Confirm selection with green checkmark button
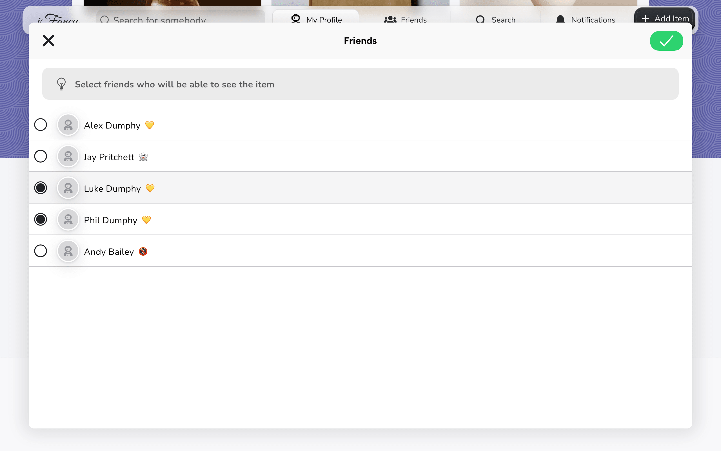This screenshot has width=721, height=451. (x=666, y=41)
